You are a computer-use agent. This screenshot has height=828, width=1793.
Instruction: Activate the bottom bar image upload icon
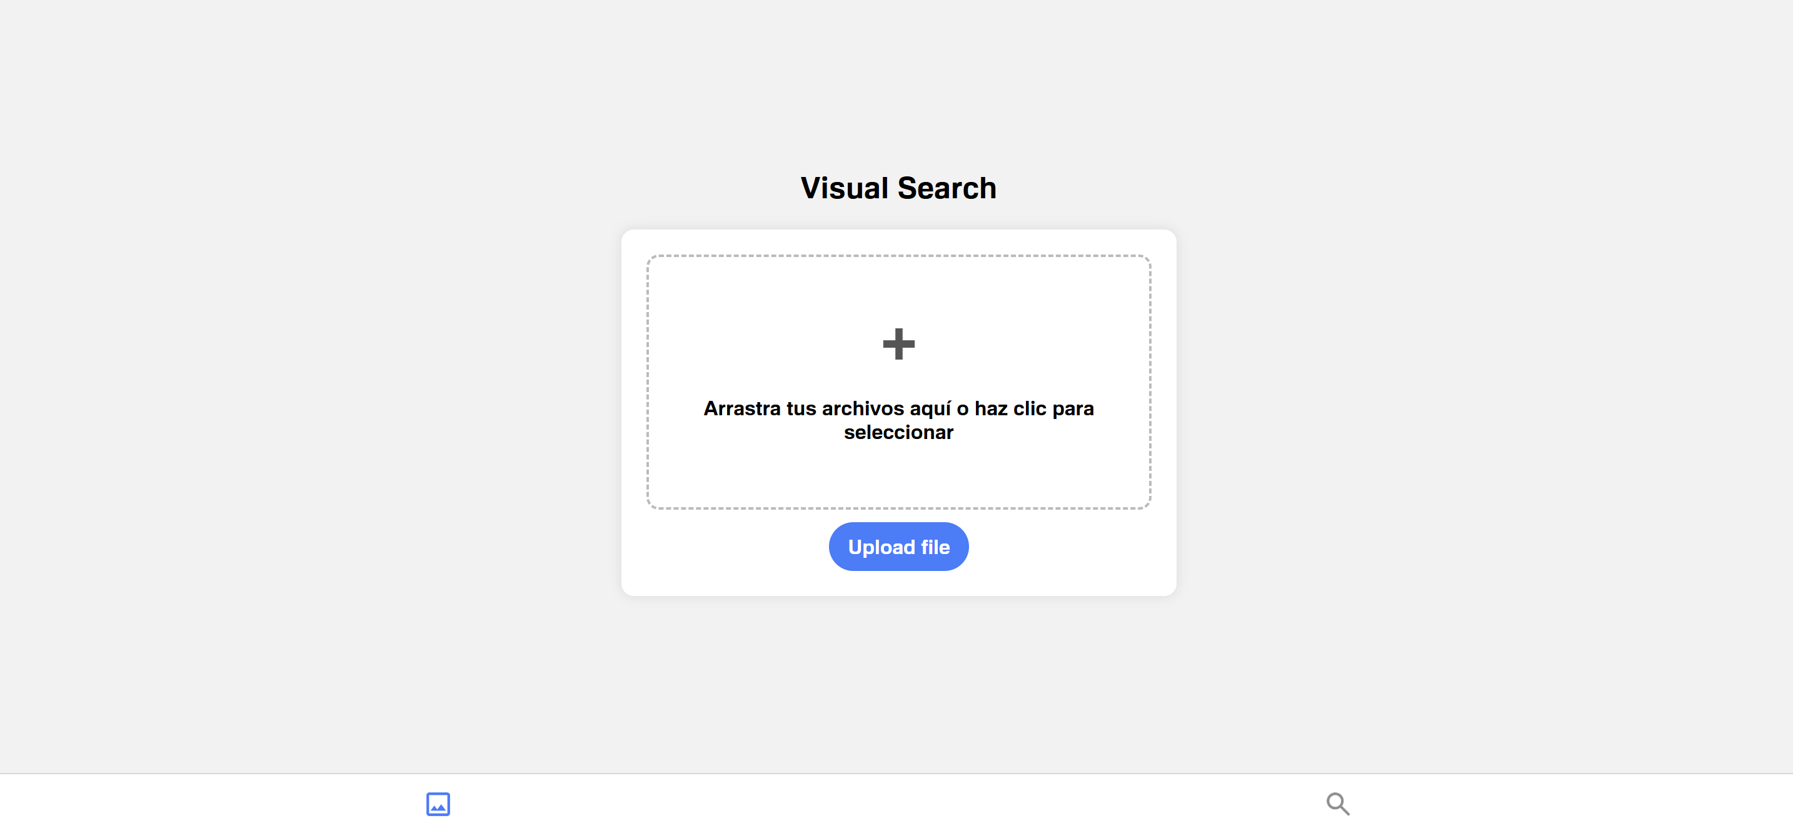pos(438,804)
